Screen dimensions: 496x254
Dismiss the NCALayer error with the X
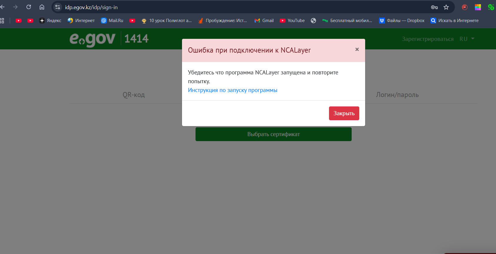357,49
